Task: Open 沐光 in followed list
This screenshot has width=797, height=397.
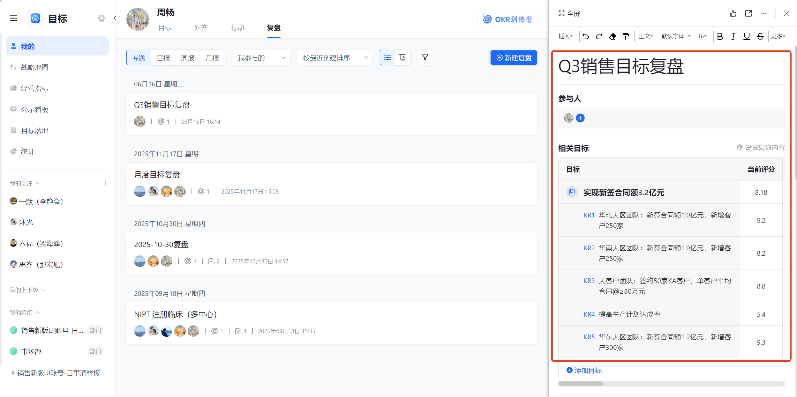Action: pyautogui.click(x=21, y=222)
